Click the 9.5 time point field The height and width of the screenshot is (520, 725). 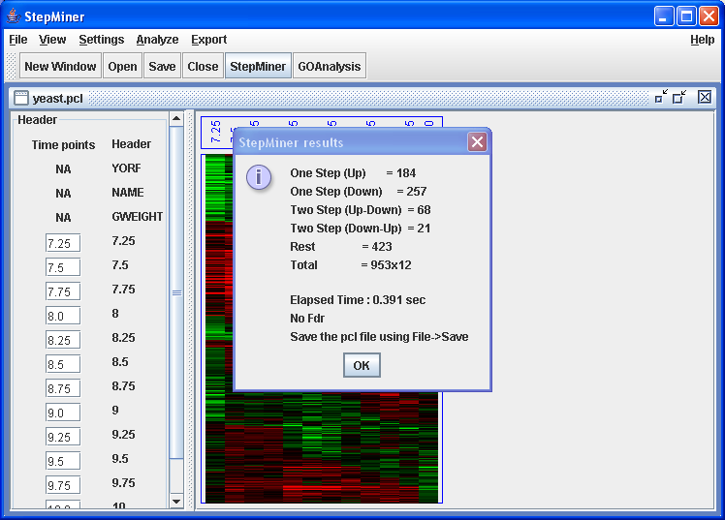coord(63,461)
